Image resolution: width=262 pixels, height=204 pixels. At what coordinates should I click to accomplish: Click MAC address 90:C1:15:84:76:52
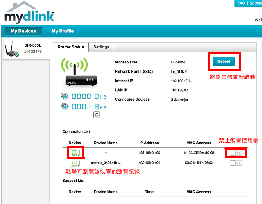199,163
